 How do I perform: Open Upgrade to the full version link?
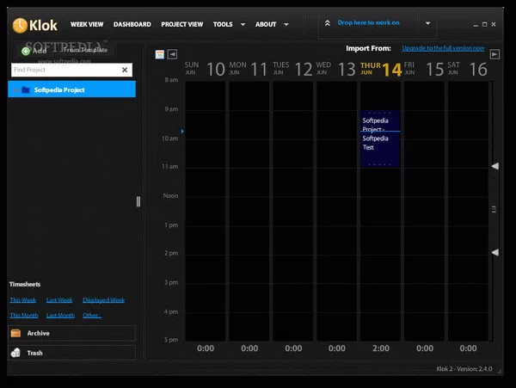[443, 48]
